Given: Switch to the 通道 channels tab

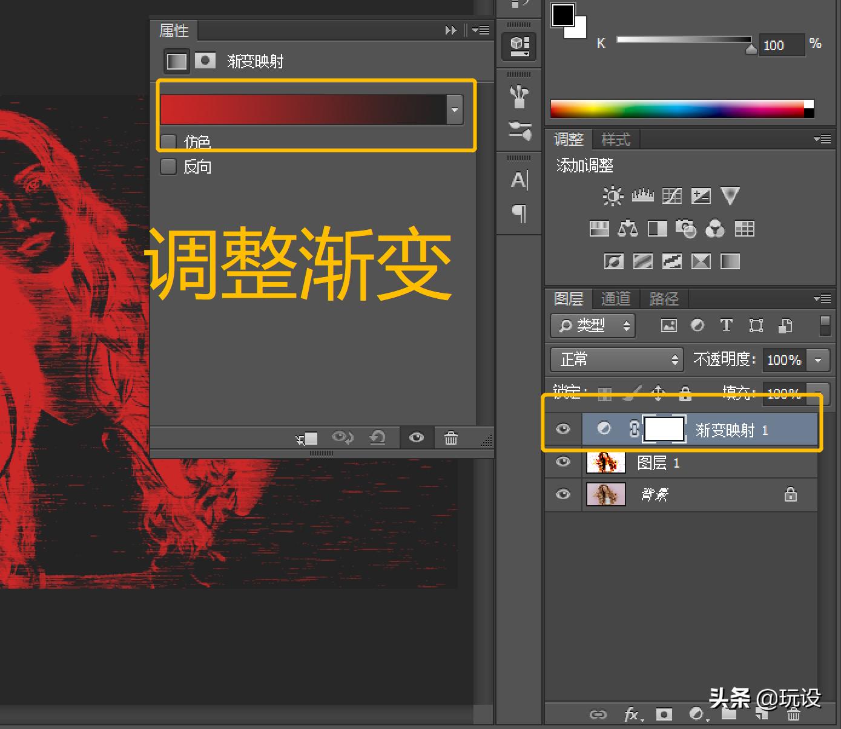Looking at the screenshot, I should (x=615, y=299).
